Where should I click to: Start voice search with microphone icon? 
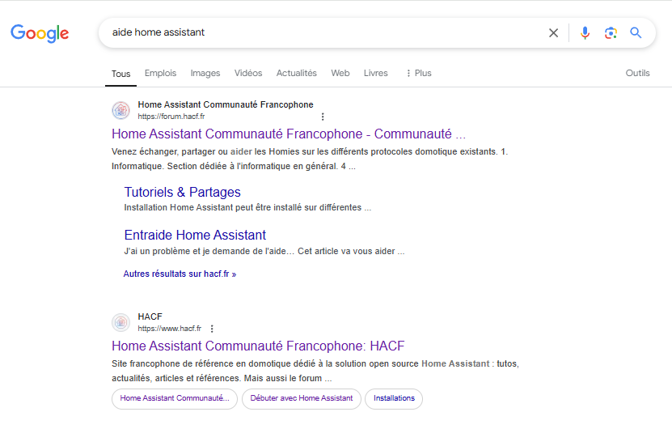coord(585,33)
